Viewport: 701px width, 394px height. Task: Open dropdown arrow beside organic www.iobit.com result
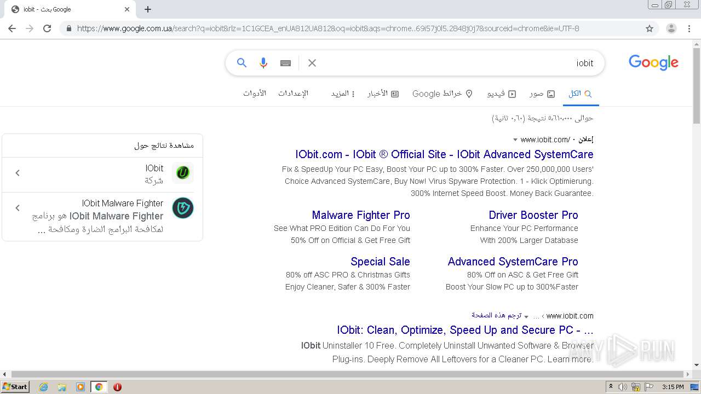(526, 316)
